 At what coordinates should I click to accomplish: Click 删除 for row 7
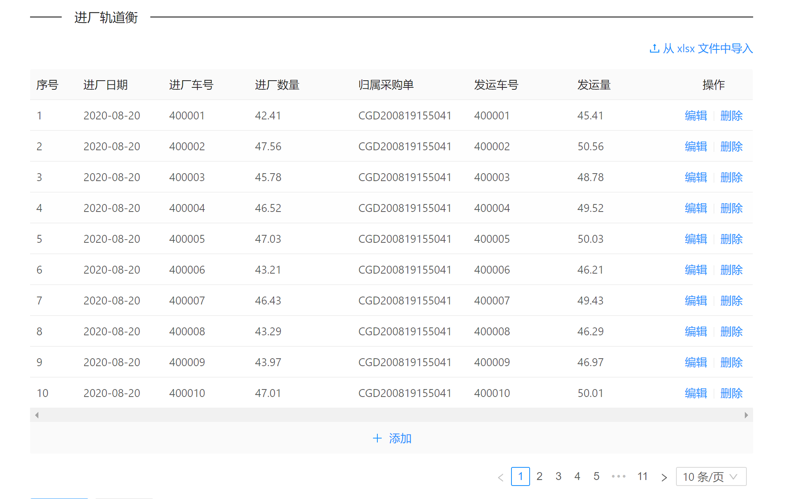coord(731,301)
